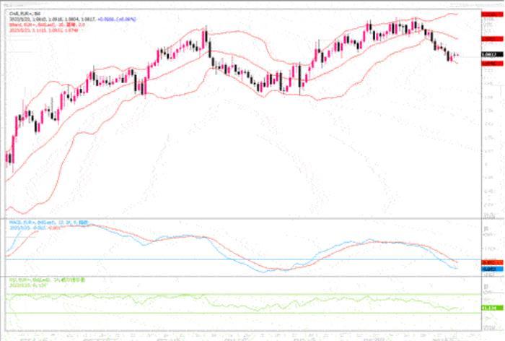Click the topmost red upper band price tag
This screenshot has width=505, height=341.
pos(492,14)
